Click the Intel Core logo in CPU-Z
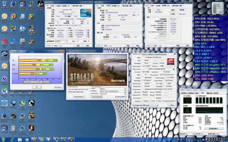Screen dimensions: 228x142 click(x=85, y=13)
